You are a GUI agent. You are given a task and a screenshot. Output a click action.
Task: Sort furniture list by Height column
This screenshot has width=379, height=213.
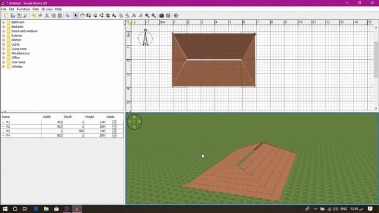pos(95,117)
